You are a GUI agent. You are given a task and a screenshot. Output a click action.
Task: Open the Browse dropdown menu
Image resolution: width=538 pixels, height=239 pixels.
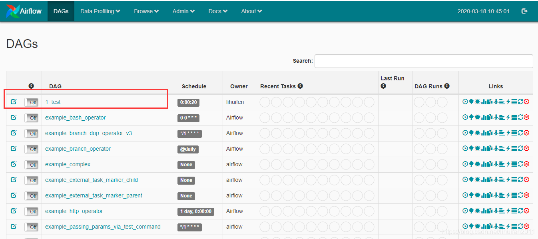click(146, 11)
